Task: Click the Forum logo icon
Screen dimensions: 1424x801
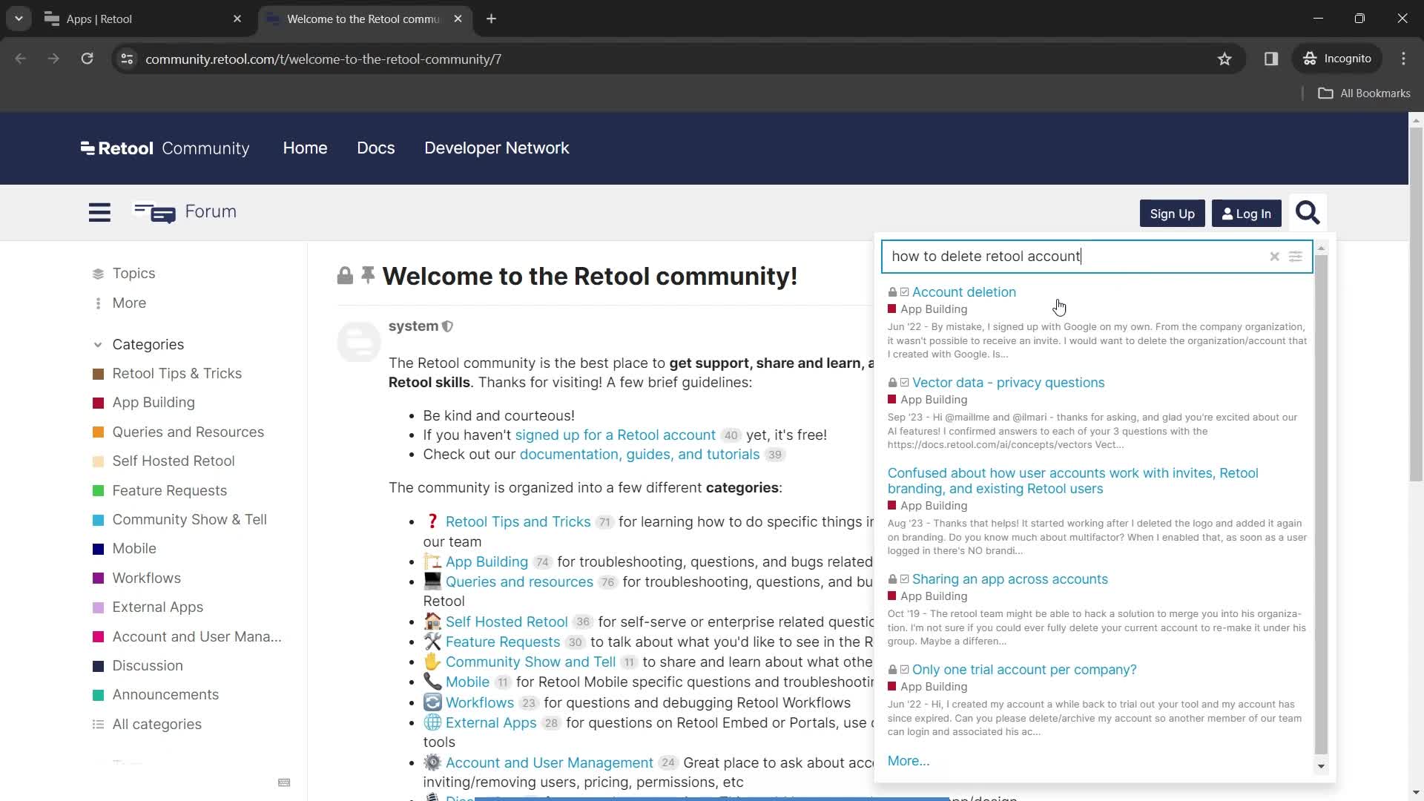Action: (154, 213)
